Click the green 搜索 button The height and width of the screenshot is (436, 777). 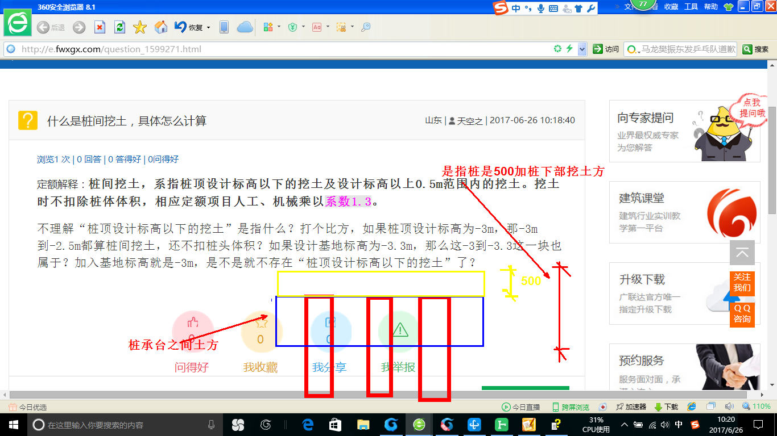756,49
